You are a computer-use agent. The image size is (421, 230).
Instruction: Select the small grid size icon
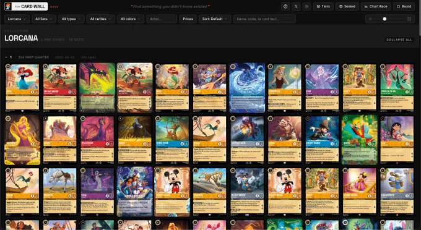click(x=370, y=19)
